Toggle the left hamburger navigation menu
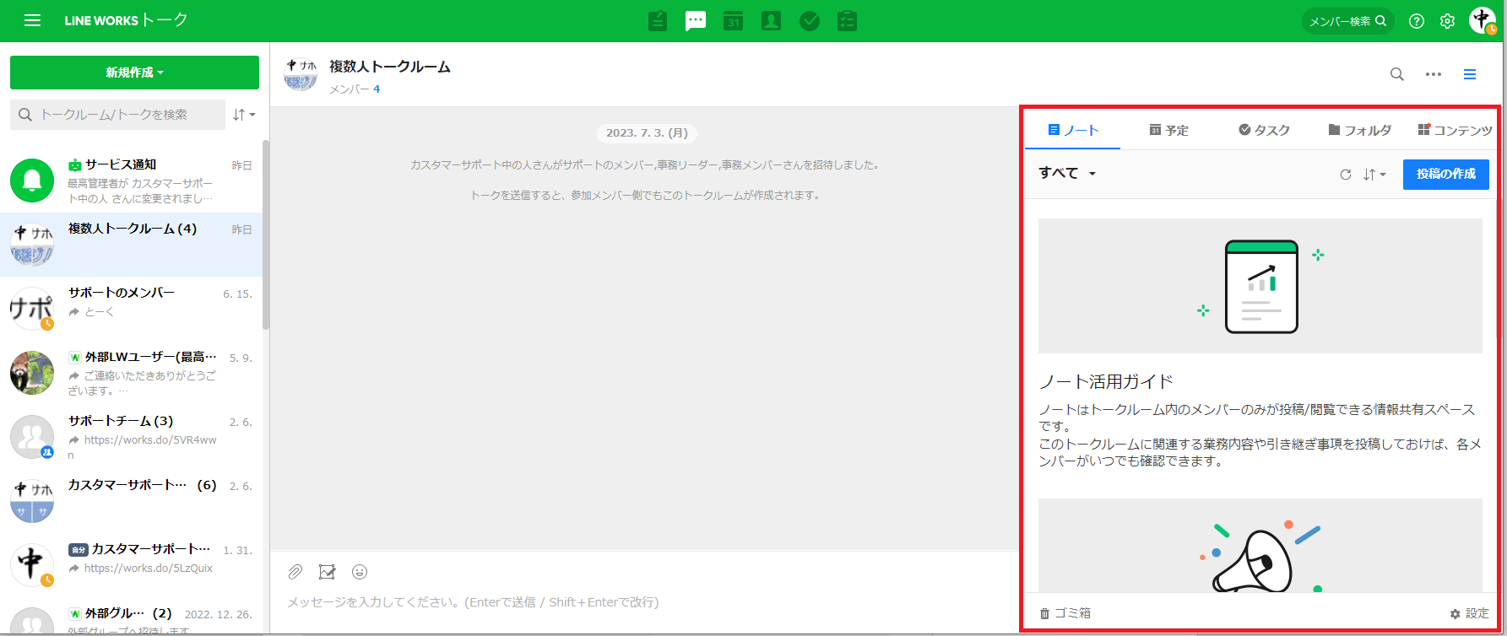1507x636 pixels. (32, 21)
